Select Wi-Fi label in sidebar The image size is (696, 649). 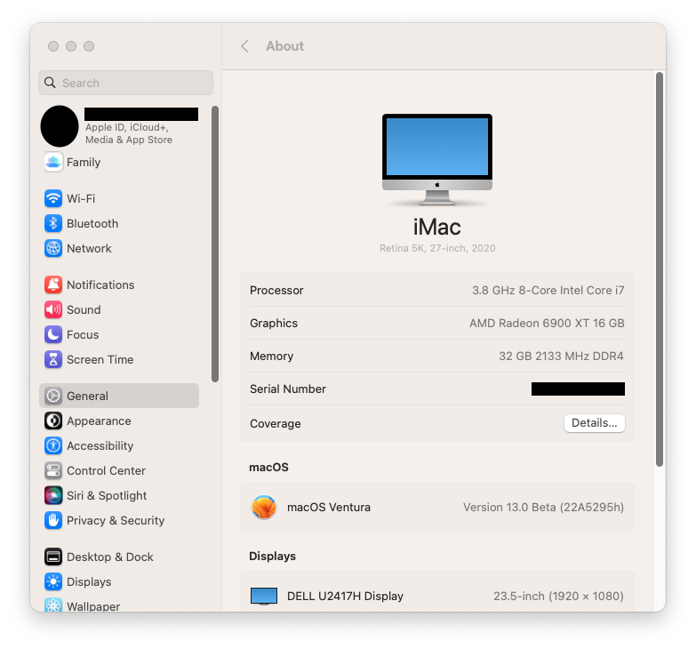tap(81, 198)
